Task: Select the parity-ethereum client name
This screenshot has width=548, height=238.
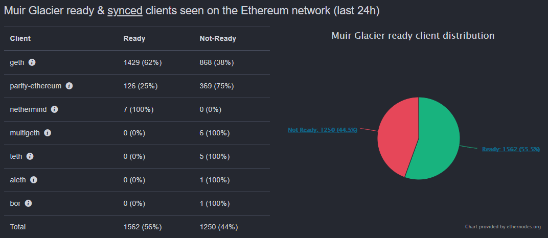Action: click(36, 86)
